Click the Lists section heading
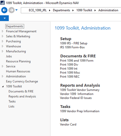This screenshot has height=136, width=121. [x=64, y=120]
